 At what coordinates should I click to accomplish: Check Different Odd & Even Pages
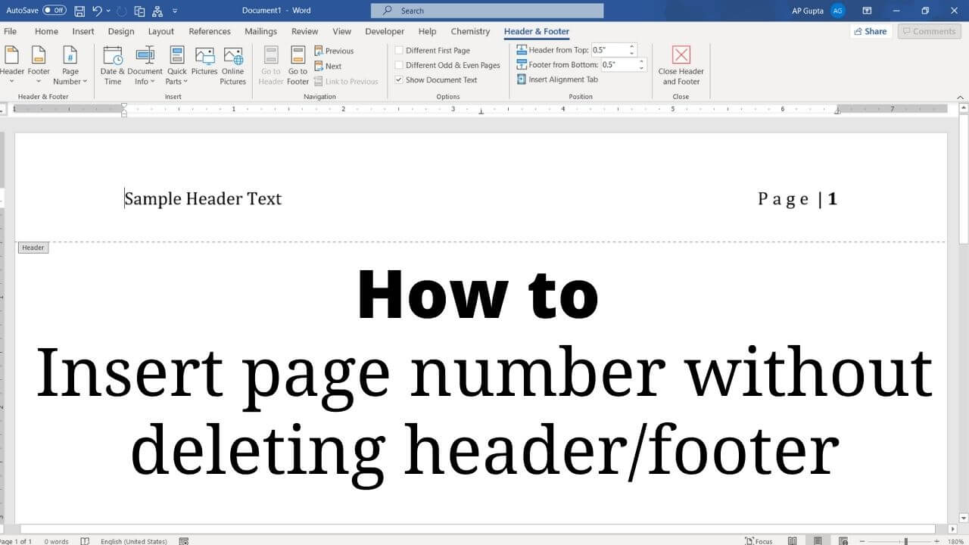[x=399, y=65]
